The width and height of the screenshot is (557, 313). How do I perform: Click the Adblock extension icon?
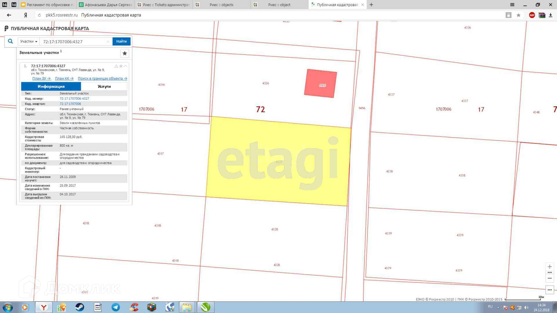pyautogui.click(x=532, y=15)
